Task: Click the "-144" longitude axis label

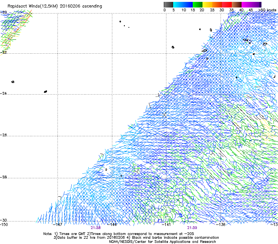Action: [x=112, y=224]
